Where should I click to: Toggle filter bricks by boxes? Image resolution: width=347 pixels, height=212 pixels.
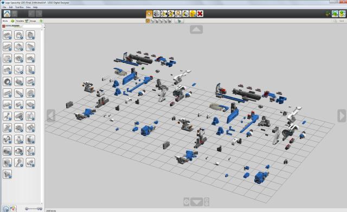pyautogui.click(x=5, y=208)
